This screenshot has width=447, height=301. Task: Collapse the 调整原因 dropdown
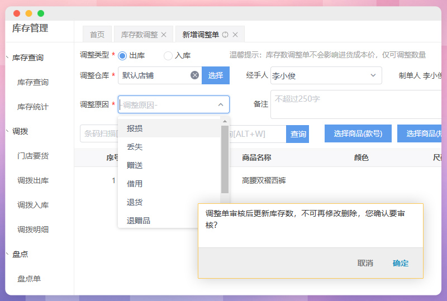pos(220,104)
